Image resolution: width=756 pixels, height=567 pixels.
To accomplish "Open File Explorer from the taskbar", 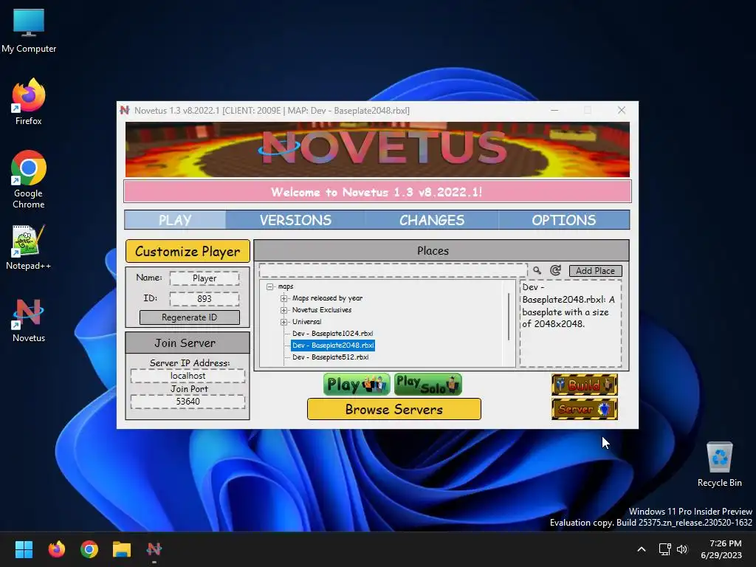I will coord(122,549).
